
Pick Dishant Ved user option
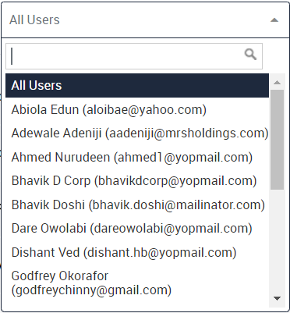(137, 252)
